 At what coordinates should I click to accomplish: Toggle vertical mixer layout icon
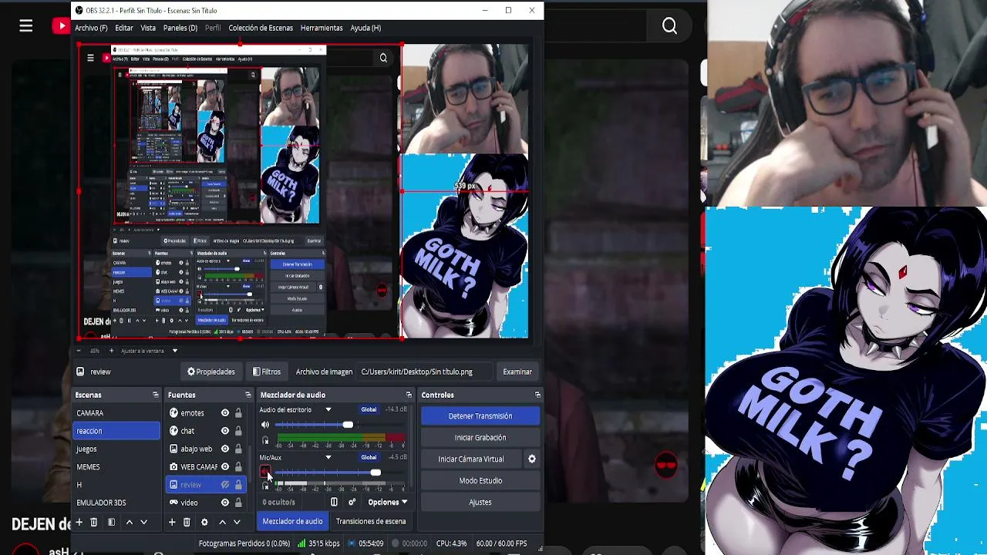334,503
